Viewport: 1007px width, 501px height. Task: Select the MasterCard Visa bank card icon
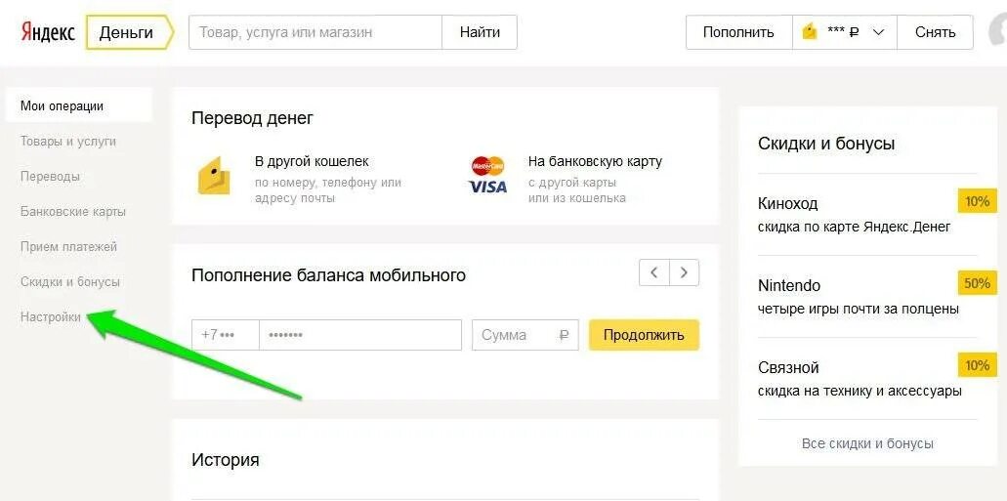pyautogui.click(x=487, y=175)
